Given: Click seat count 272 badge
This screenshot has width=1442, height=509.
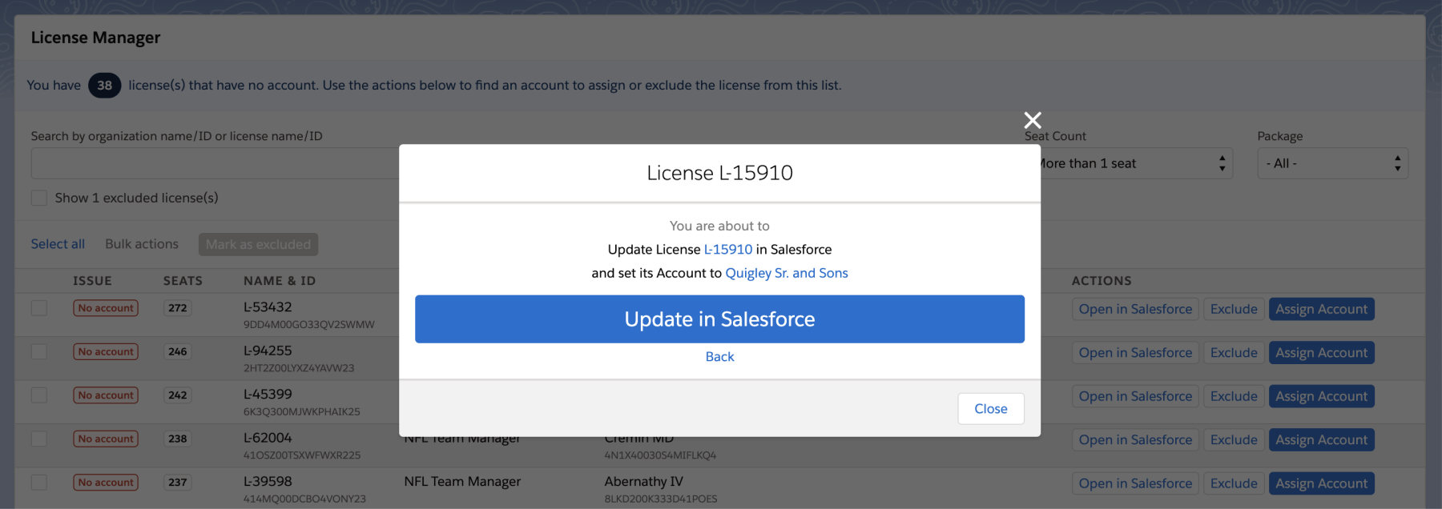Looking at the screenshot, I should click(x=178, y=308).
